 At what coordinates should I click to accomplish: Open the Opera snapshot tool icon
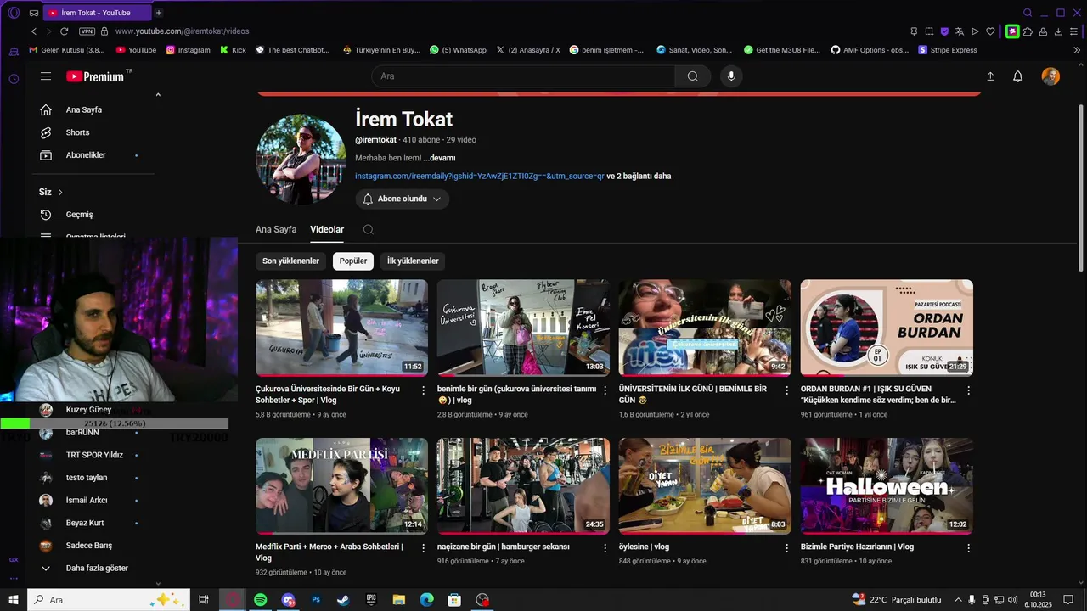(x=929, y=31)
